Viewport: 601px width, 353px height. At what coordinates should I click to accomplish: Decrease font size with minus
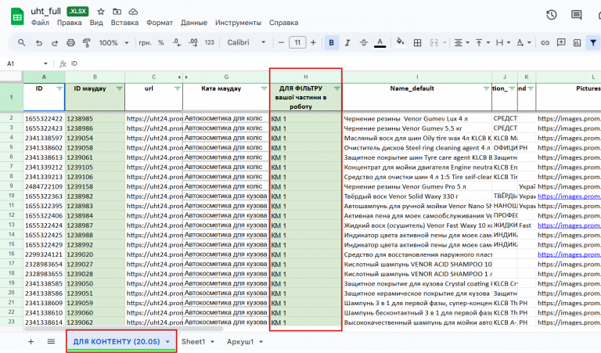(x=281, y=42)
